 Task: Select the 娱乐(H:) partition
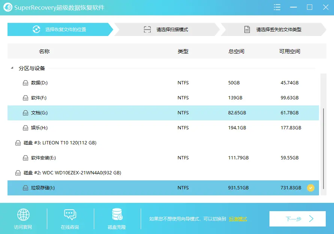tap(163, 128)
